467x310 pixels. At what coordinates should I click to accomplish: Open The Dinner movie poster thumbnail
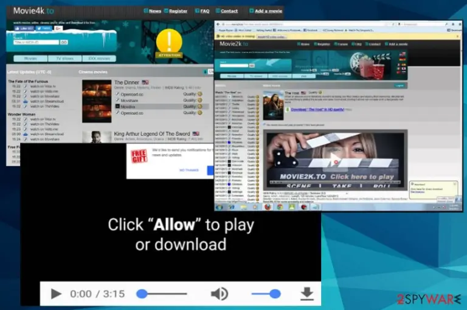(97, 101)
